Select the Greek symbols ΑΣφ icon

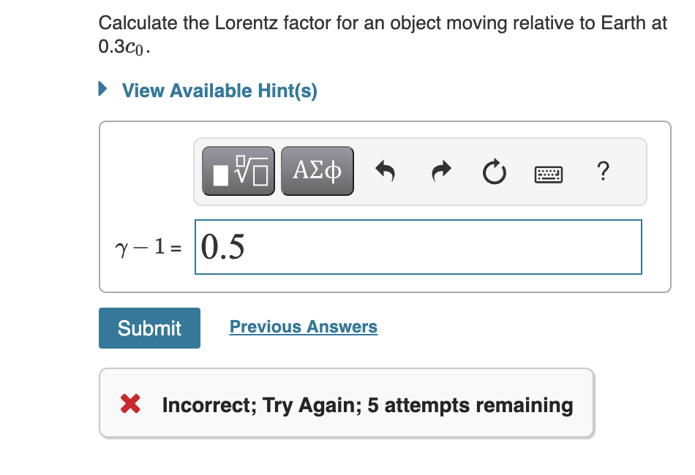click(317, 170)
